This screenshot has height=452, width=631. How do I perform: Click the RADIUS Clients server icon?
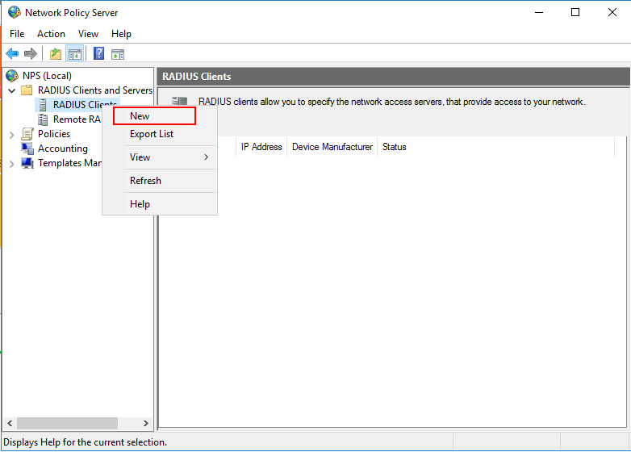tap(43, 105)
